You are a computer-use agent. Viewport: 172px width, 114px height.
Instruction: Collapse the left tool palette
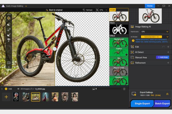9,67
